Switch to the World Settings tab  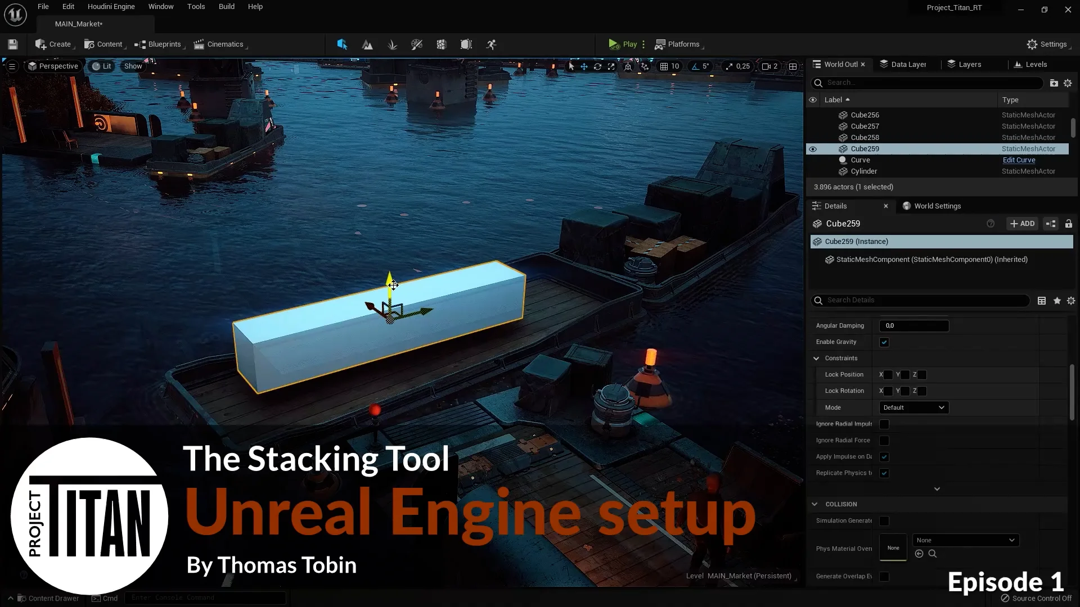tap(937, 206)
